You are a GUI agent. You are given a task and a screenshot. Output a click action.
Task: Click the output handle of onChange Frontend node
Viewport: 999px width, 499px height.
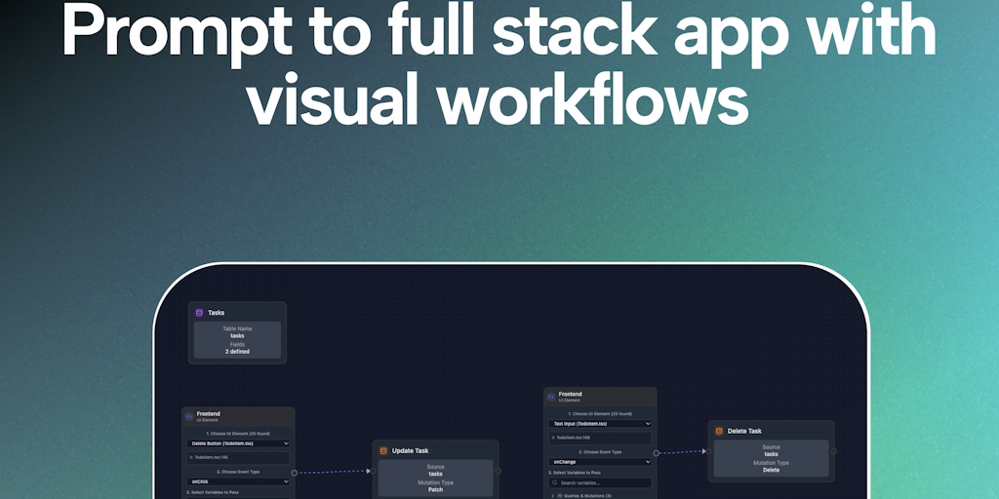pos(657,453)
